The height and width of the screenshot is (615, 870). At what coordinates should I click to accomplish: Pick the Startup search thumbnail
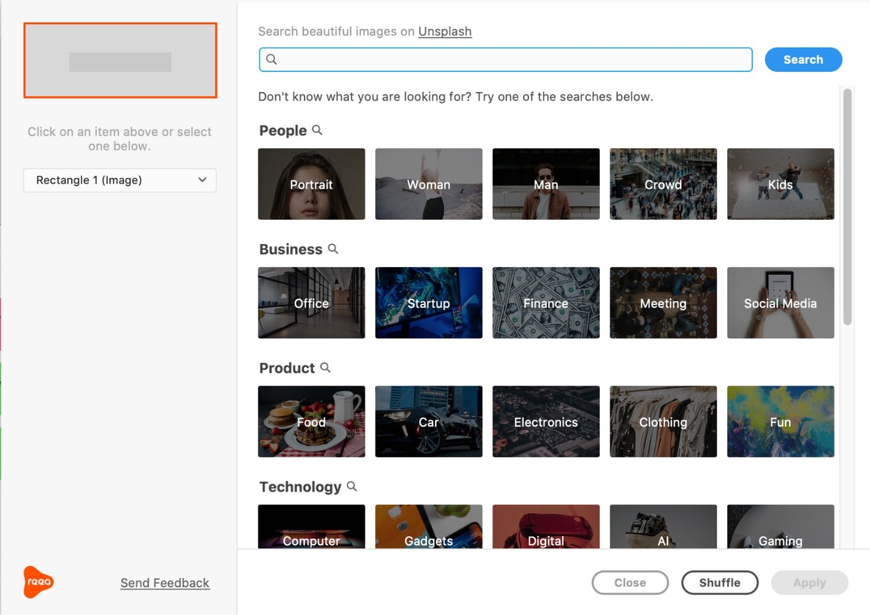[428, 303]
